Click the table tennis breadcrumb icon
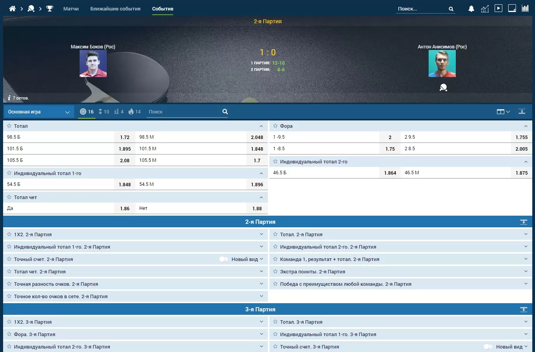Viewport: 535px width, 352px height. [31, 9]
